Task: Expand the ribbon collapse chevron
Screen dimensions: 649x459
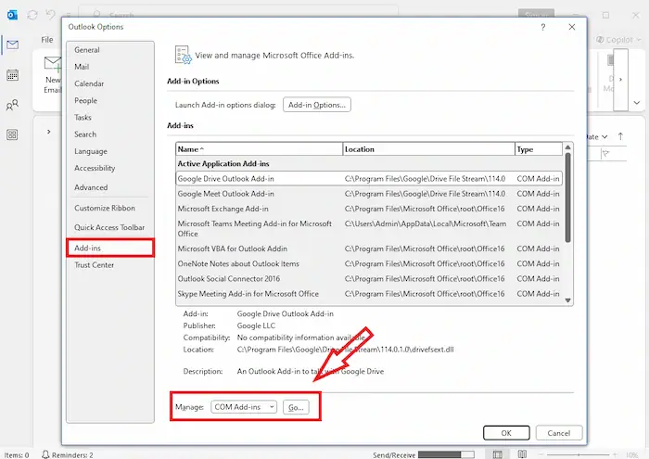Action: 637,103
